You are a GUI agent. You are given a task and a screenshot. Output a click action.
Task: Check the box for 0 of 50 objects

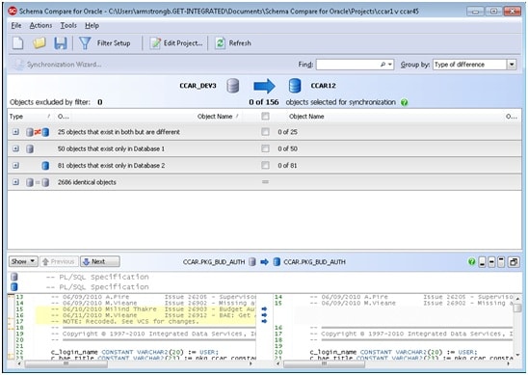point(265,148)
